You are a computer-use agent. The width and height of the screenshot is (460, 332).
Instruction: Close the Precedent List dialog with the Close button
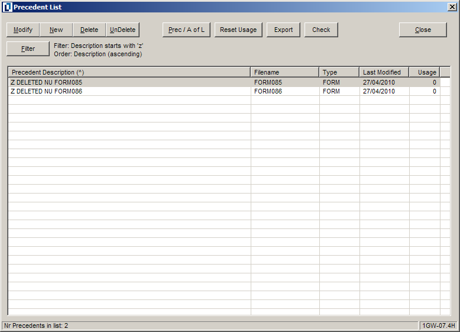pyautogui.click(x=423, y=30)
